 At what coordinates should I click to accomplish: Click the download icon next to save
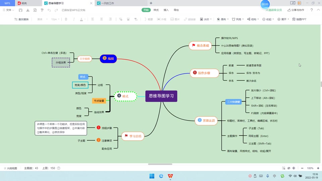28,10
